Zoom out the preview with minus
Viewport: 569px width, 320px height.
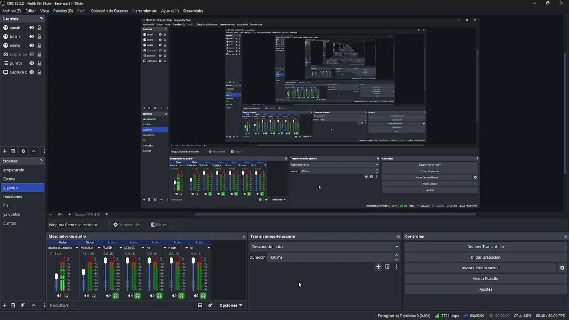pos(51,214)
